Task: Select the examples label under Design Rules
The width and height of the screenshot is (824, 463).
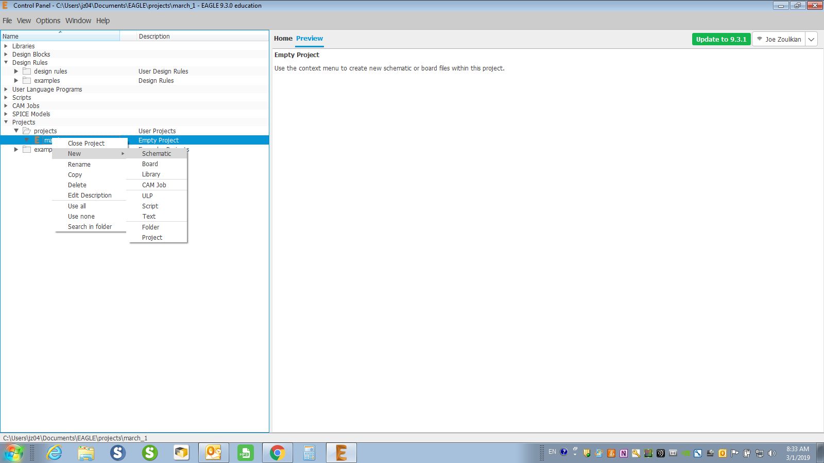Action: coord(47,81)
